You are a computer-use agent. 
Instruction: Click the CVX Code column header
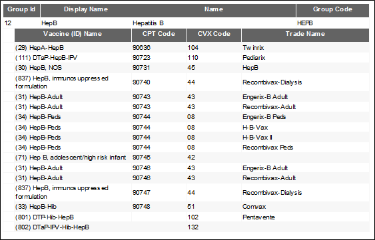tap(214, 35)
